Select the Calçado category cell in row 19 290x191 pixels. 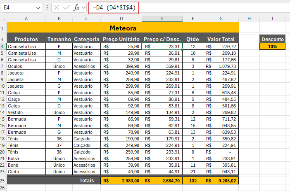coord(86,145)
